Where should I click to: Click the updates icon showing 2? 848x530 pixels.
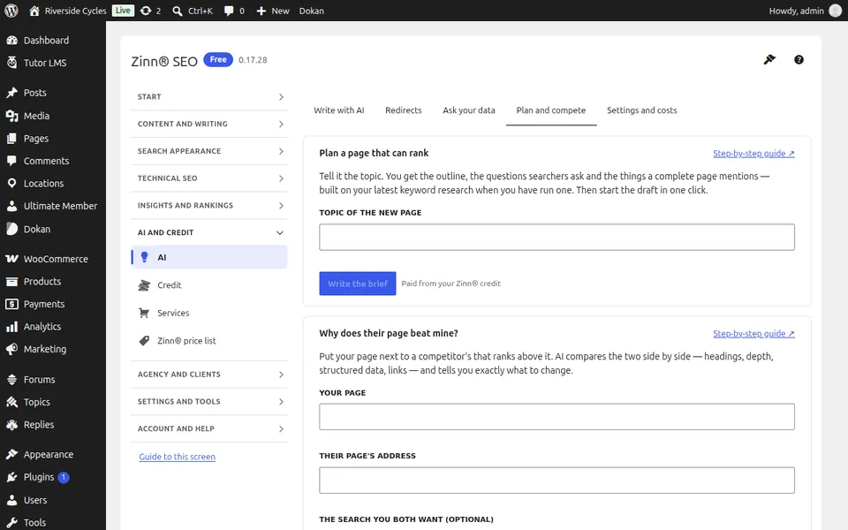146,11
